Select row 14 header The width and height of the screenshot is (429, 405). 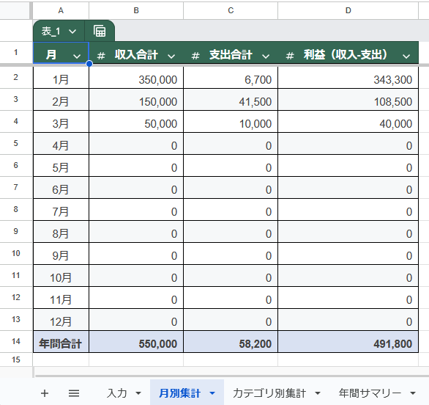pyautogui.click(x=16, y=341)
